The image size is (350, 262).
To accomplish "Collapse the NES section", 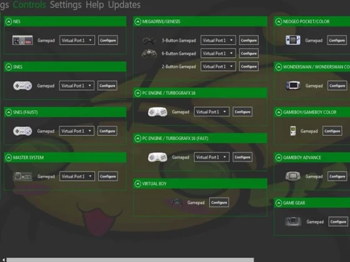I will [x=9, y=22].
